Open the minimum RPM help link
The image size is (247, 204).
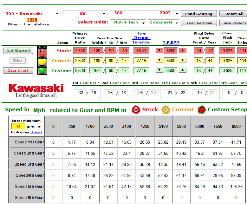click(x=36, y=132)
